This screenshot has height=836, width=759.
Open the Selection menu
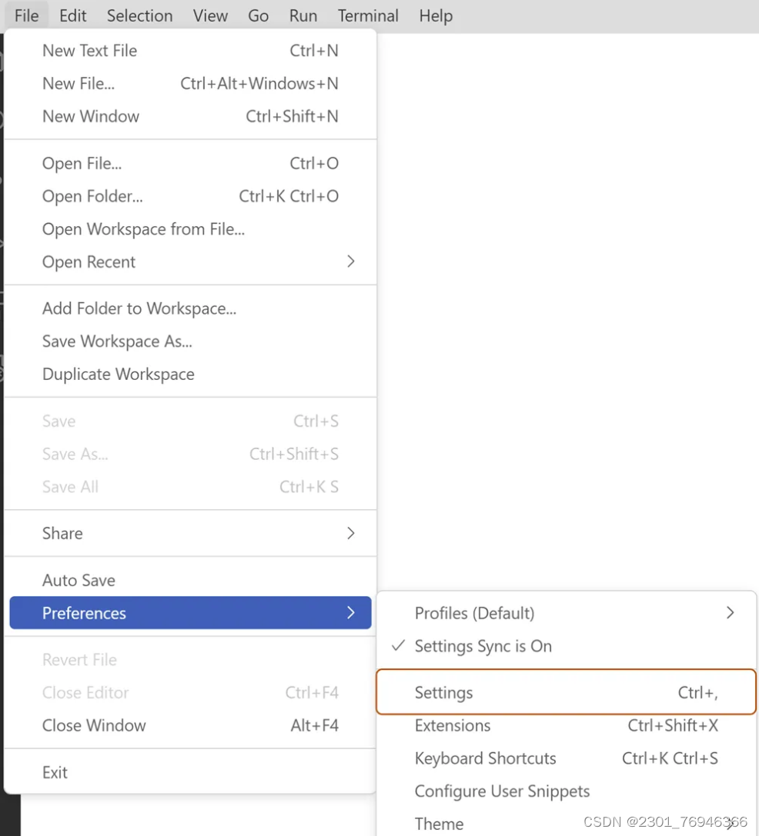tap(139, 15)
